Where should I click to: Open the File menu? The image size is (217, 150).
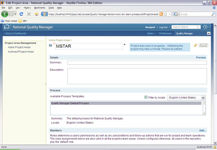click(x=3, y=8)
